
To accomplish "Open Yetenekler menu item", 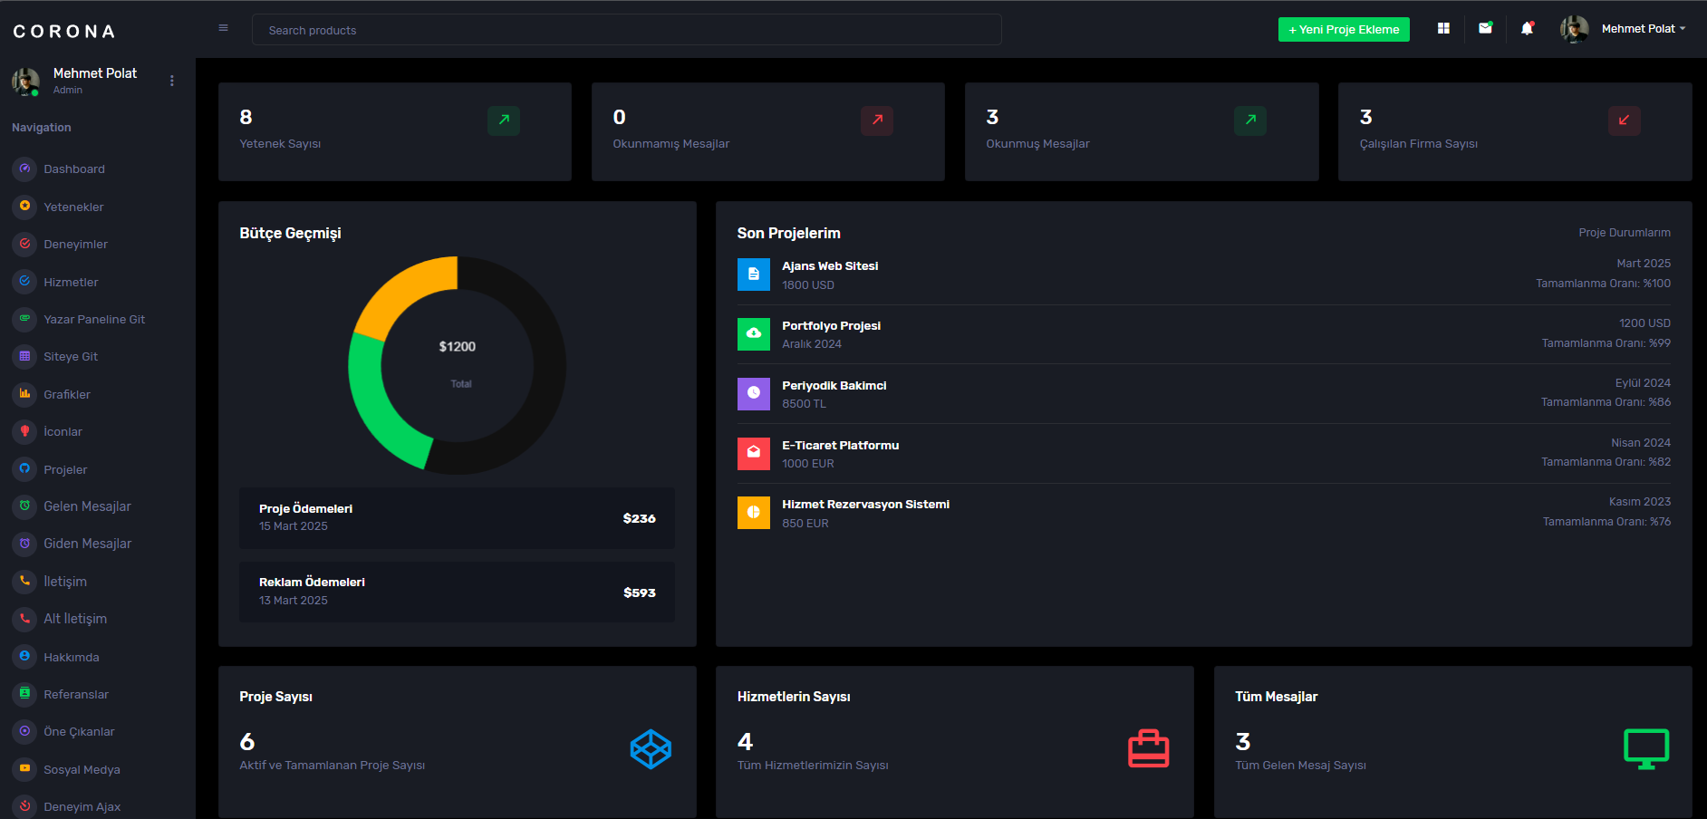I will pyautogui.click(x=73, y=207).
